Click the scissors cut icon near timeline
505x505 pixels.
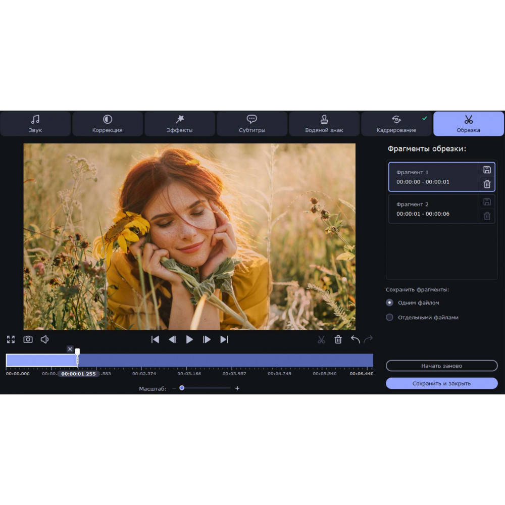(x=321, y=340)
